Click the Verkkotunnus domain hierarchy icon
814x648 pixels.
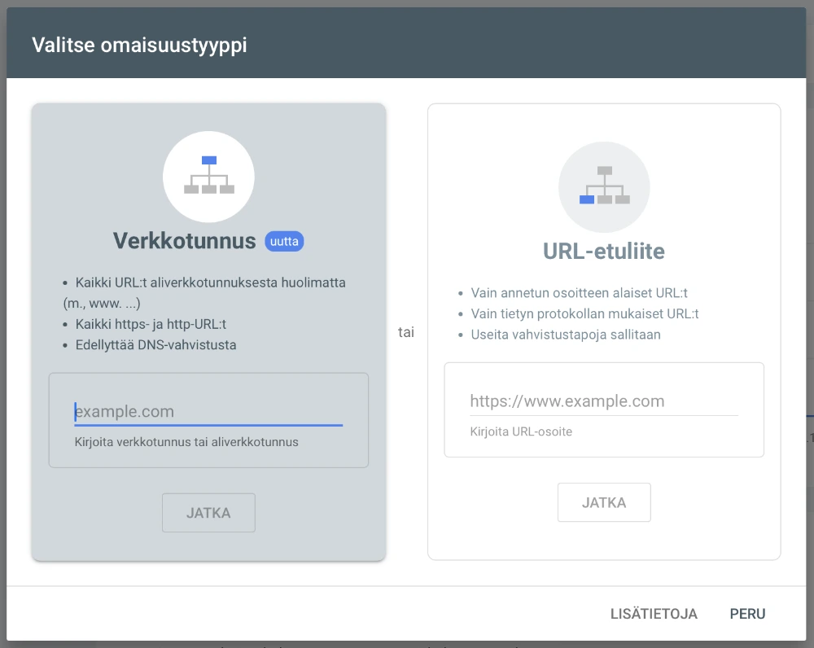point(208,177)
